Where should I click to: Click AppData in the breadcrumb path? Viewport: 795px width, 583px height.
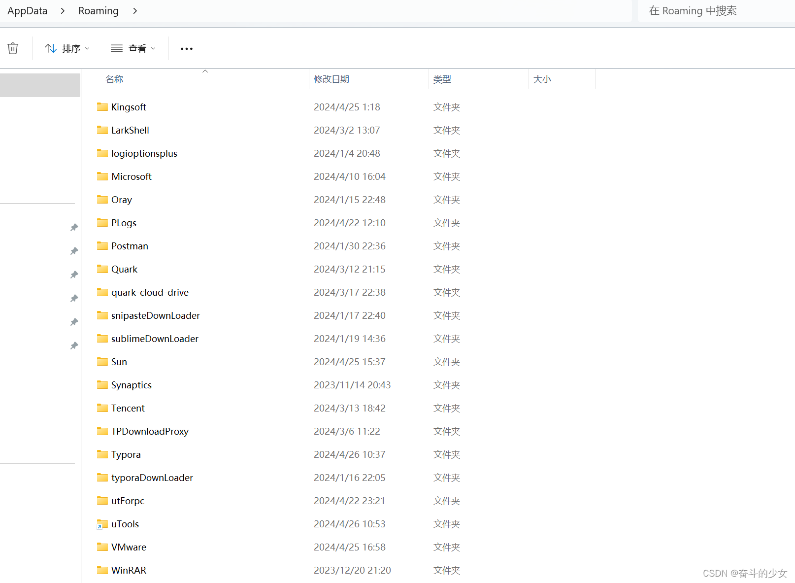[x=28, y=11]
